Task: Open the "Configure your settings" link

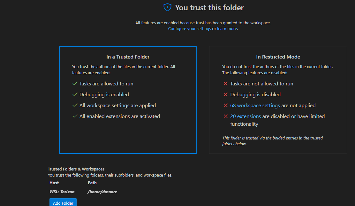Action: (x=189, y=29)
